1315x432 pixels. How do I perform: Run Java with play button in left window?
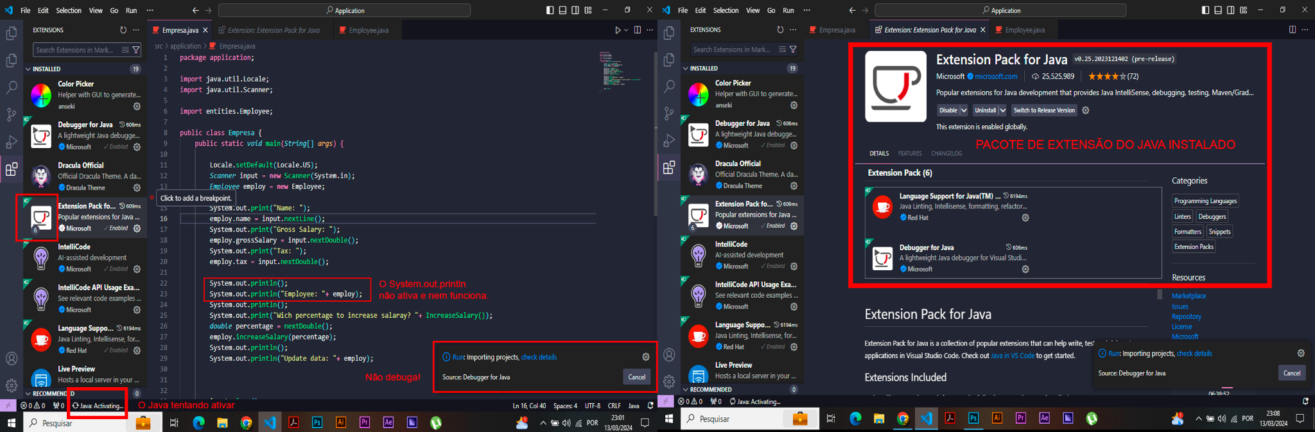tap(618, 30)
